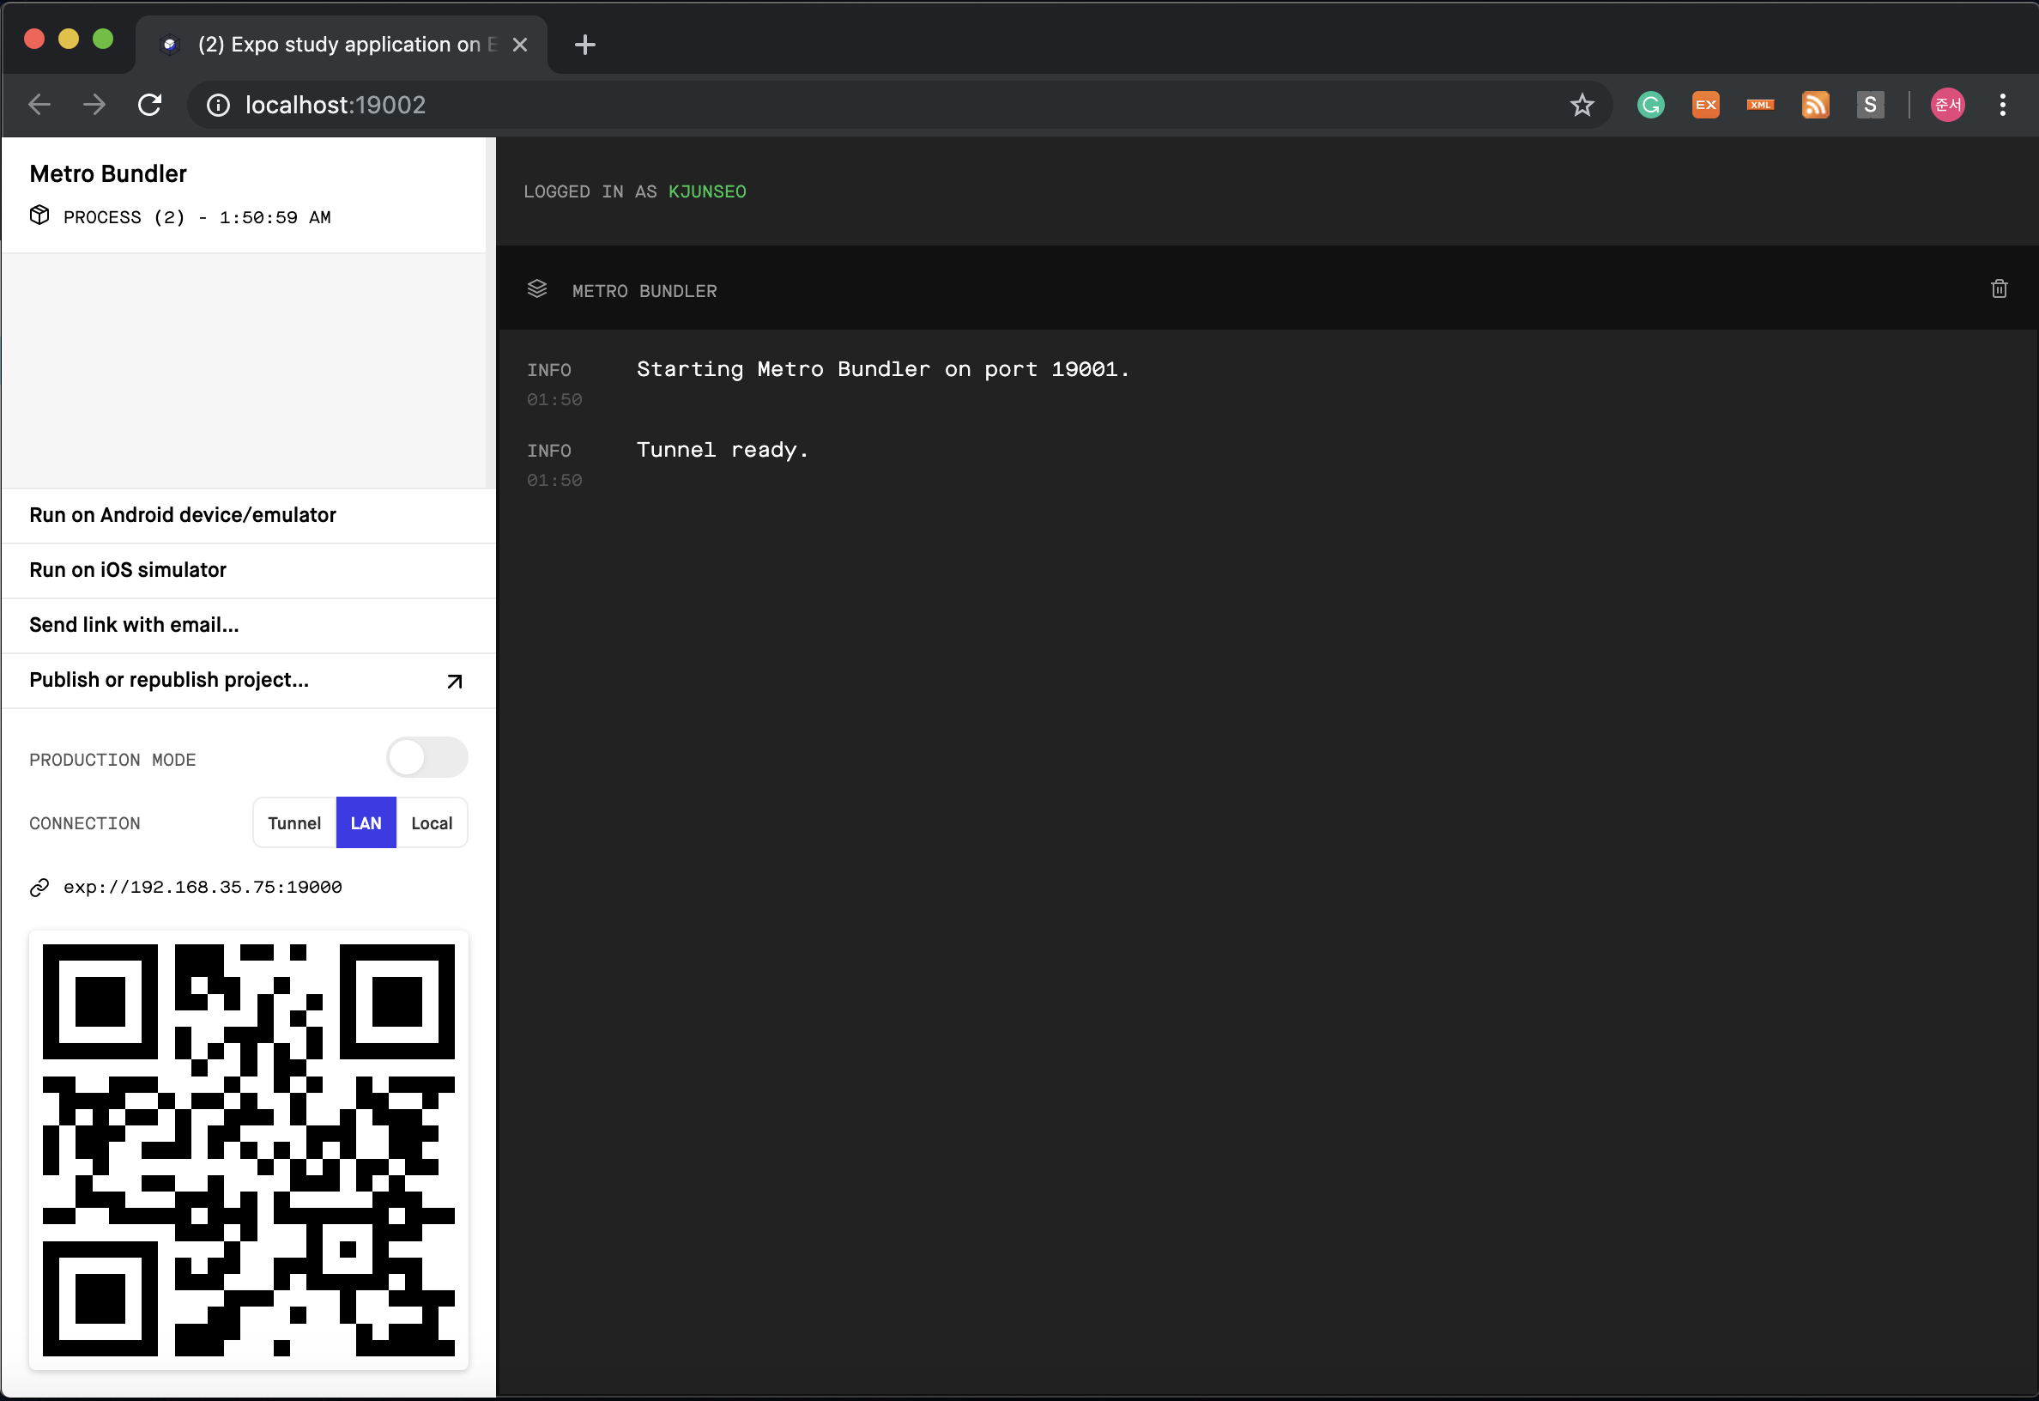Viewport: 2039px width, 1401px height.
Task: Open the KJUNSEO account link
Action: (x=706, y=191)
